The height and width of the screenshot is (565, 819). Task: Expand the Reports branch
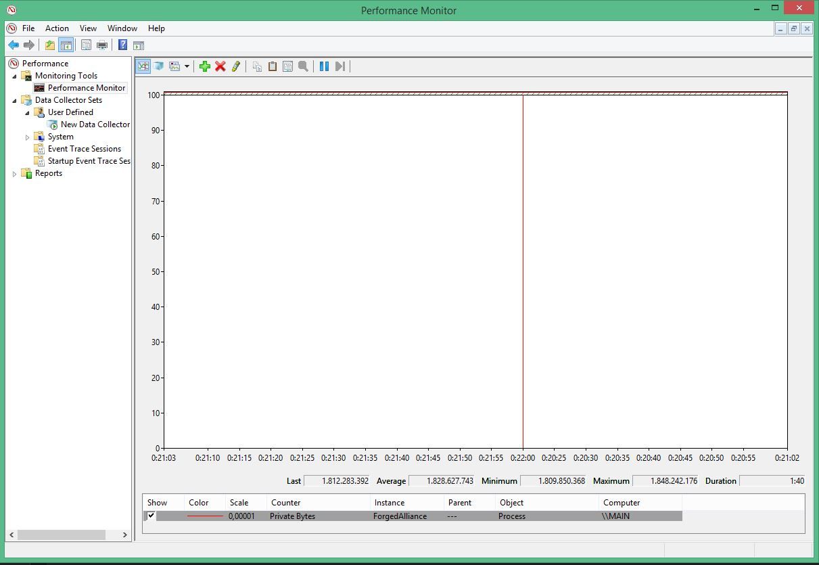point(15,173)
